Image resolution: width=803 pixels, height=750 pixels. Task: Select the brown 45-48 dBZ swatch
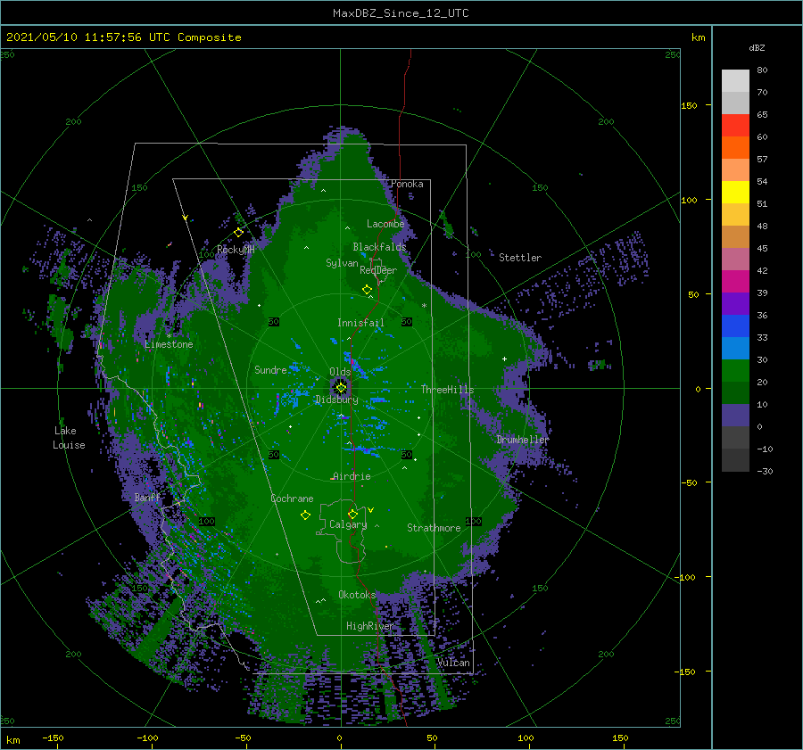[735, 236]
